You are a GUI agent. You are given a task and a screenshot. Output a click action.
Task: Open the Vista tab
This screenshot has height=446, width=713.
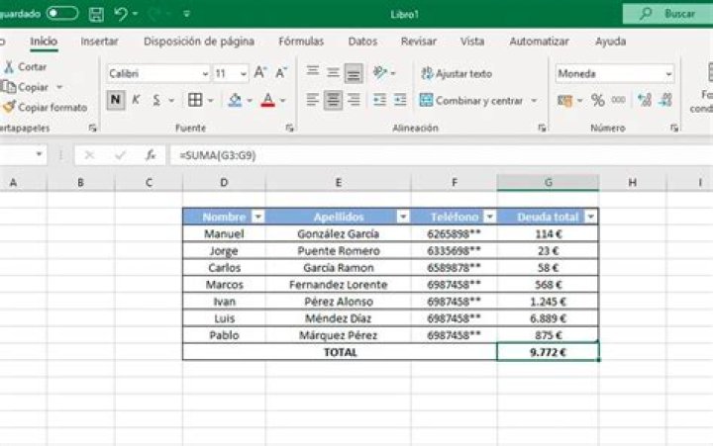point(472,42)
